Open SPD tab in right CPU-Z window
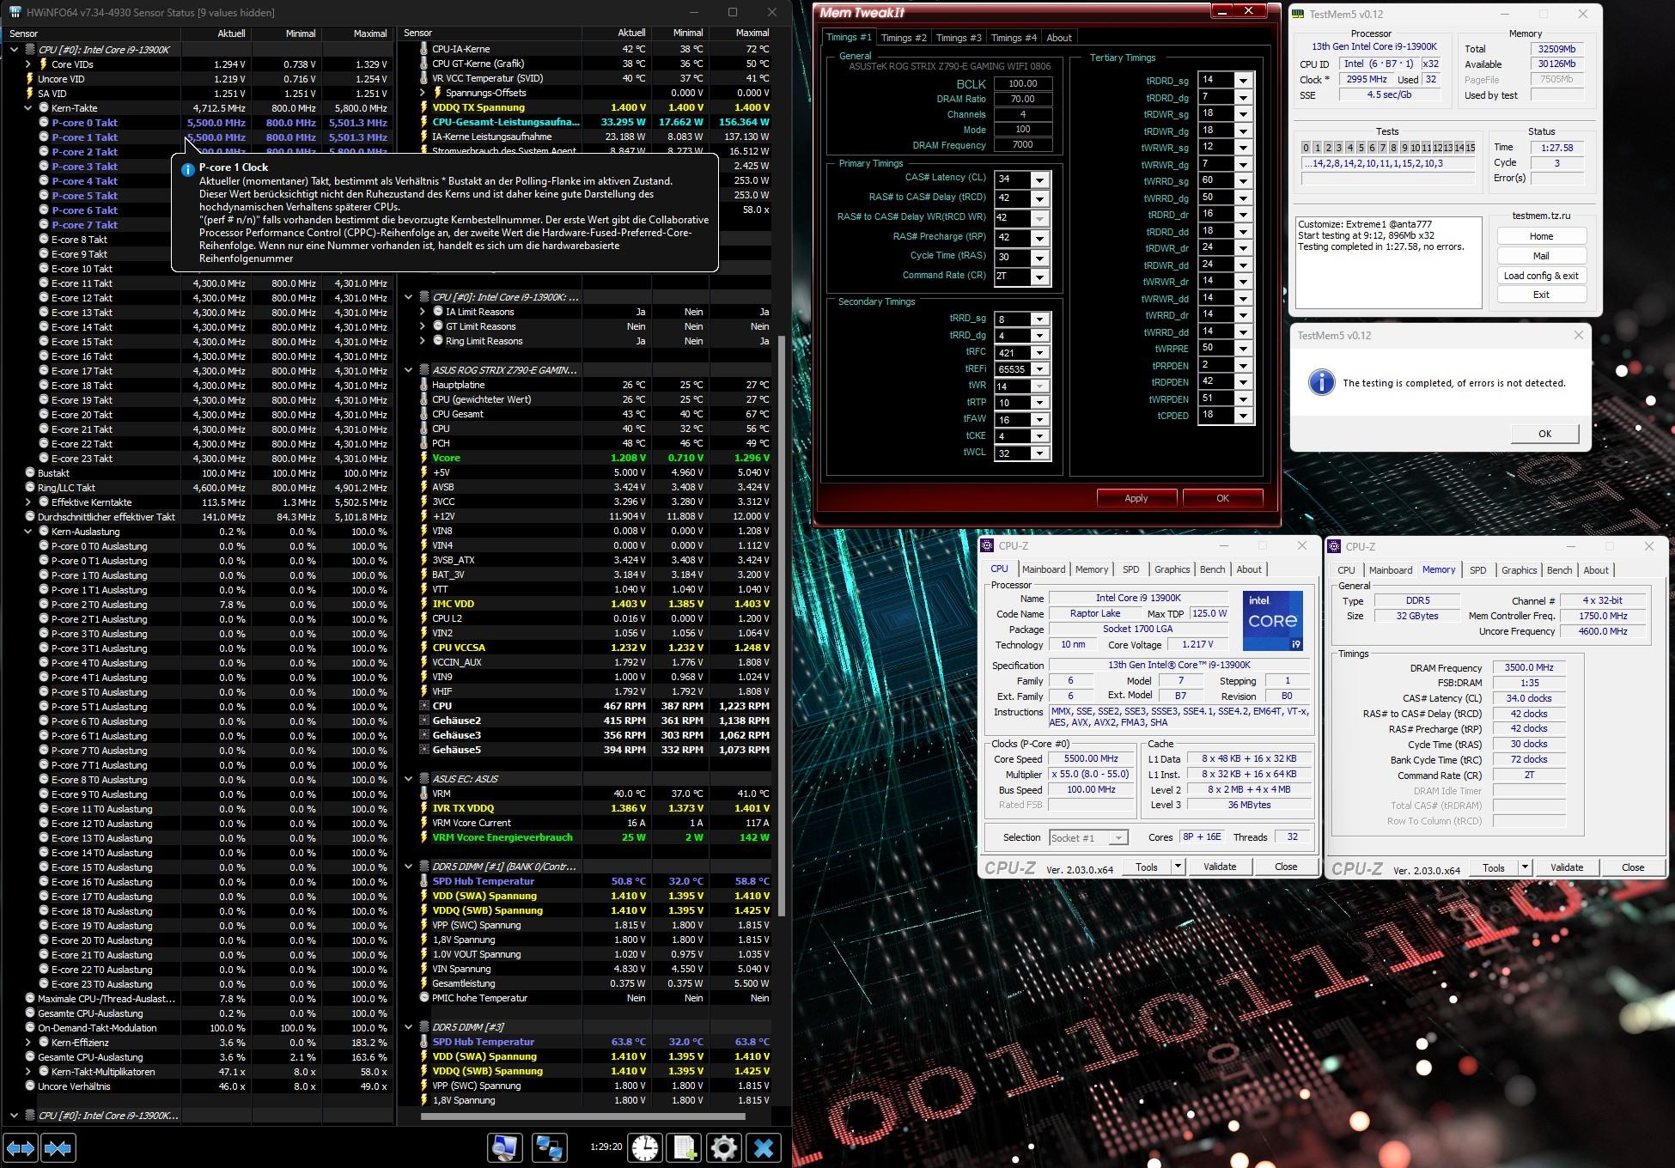Screen dimensions: 1675x1168 pyautogui.click(x=1477, y=570)
